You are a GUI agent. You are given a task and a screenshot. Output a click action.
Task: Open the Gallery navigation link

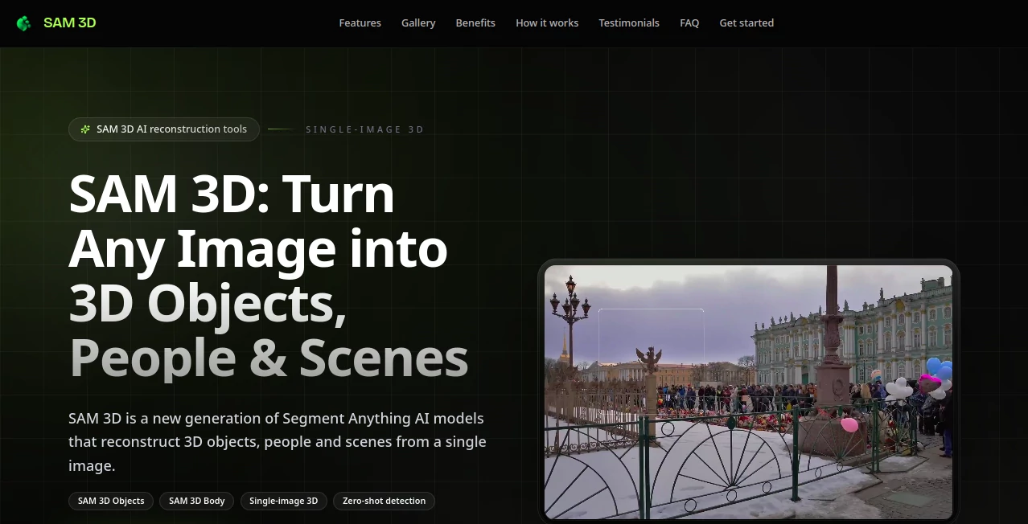pos(418,23)
